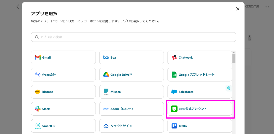Open the three-dot more options menu
This screenshot has height=134, width=274.
267,7
